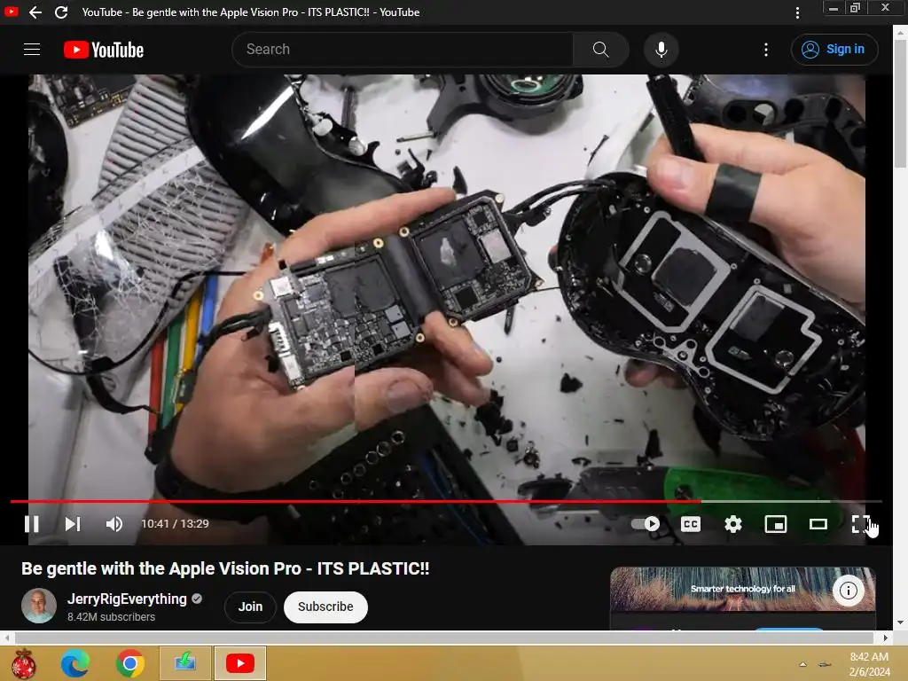This screenshot has width=908, height=681.
Task: Click the horizontal scrollbar left arrow
Action: pos(7,638)
